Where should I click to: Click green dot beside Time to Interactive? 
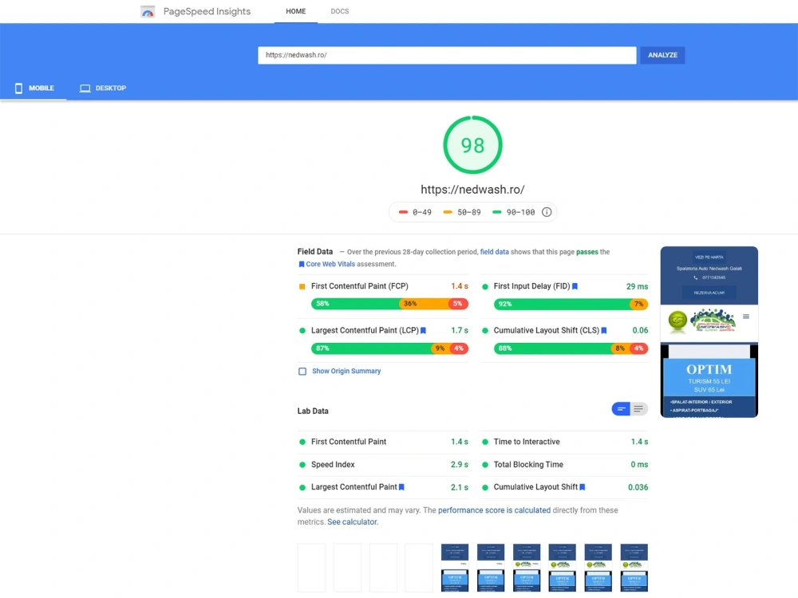[485, 442]
